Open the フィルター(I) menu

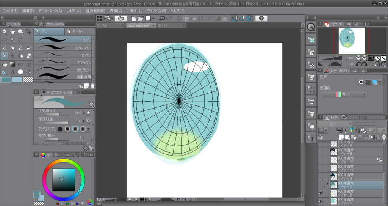coord(135,11)
